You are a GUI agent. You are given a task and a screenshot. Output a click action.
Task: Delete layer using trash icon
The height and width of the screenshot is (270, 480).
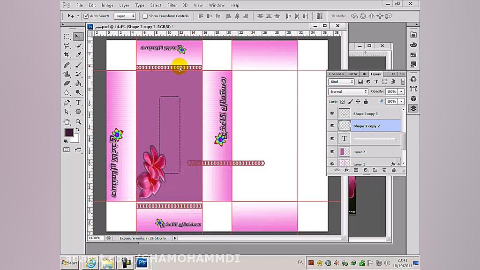click(394, 170)
